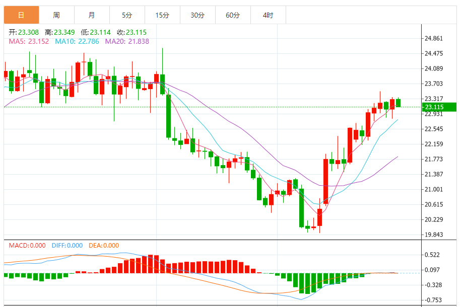Click the 高:23.349 high price value

point(59,32)
